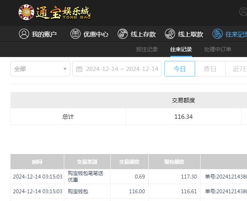Image resolution: width=247 pixels, height=201 pixels.
Task: Click the 0.69 transaction amount
Action: 140,177
